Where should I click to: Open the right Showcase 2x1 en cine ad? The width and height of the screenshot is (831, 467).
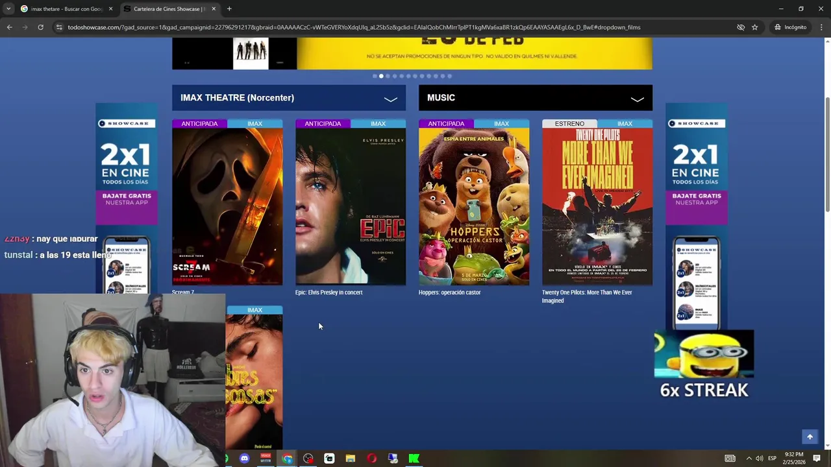(696, 217)
